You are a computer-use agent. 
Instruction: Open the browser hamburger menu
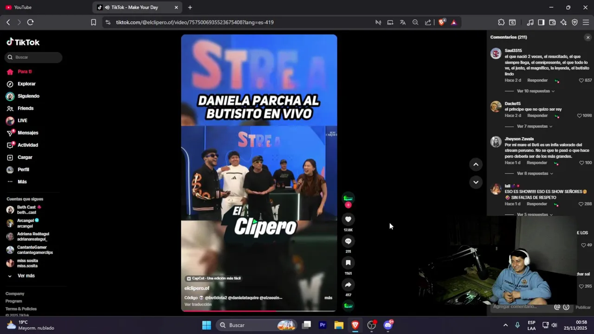point(586,22)
